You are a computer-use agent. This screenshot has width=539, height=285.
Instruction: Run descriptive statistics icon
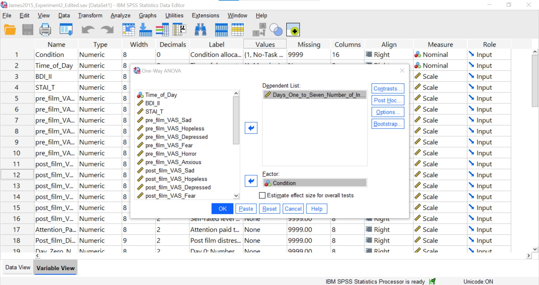179,30
